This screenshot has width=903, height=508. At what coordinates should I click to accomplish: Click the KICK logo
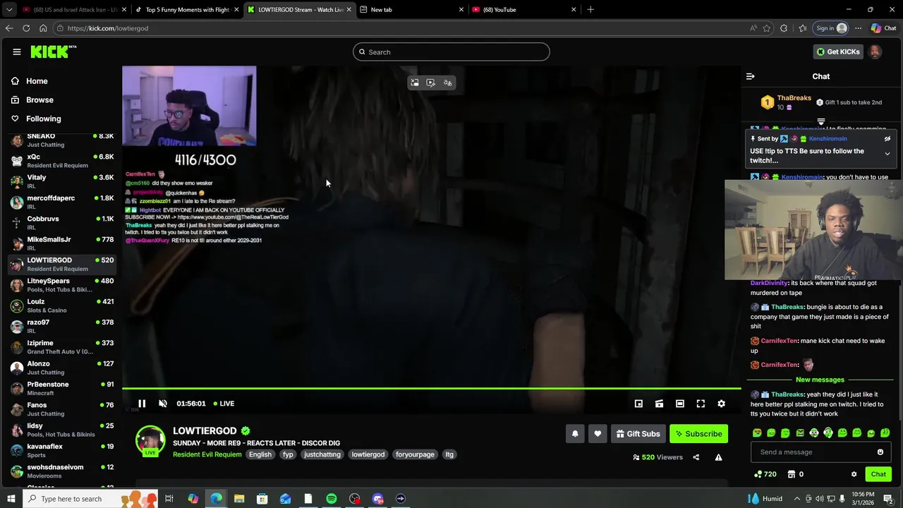pos(53,52)
